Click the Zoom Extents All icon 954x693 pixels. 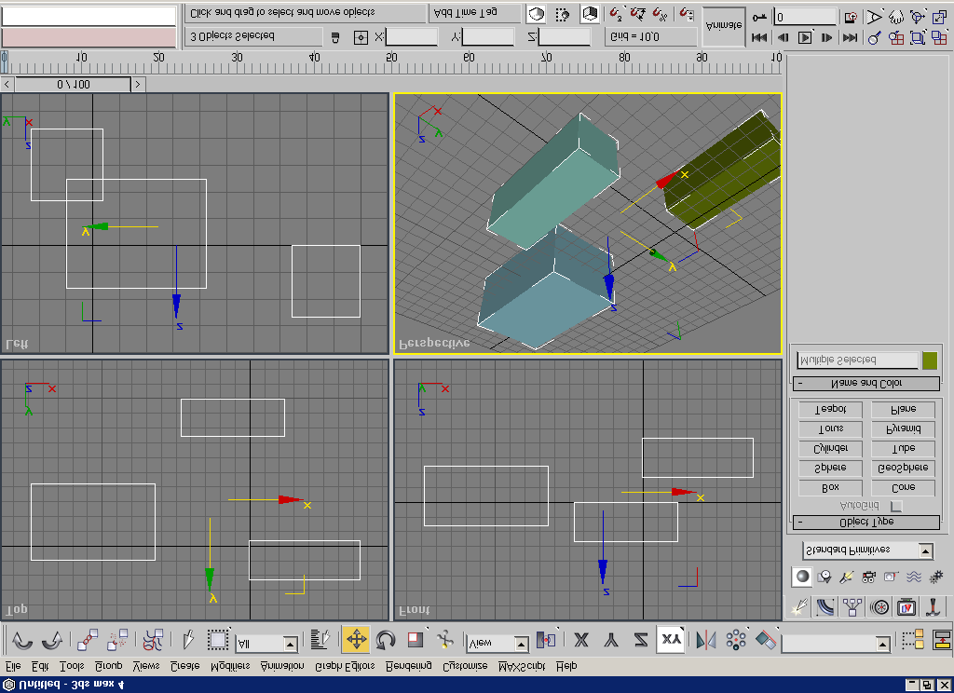click(939, 37)
